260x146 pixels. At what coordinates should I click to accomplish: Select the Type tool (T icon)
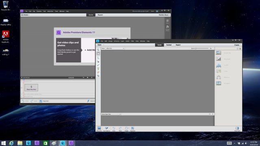click(98, 69)
